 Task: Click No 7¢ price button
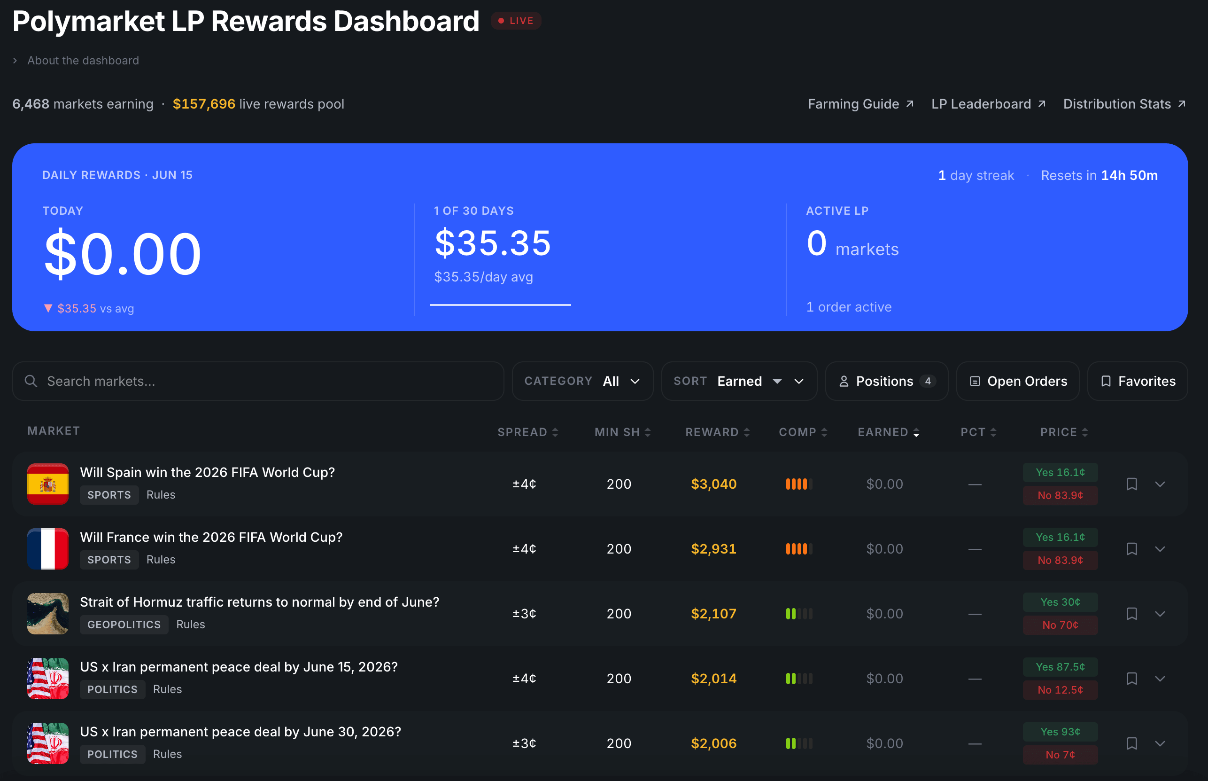point(1060,755)
